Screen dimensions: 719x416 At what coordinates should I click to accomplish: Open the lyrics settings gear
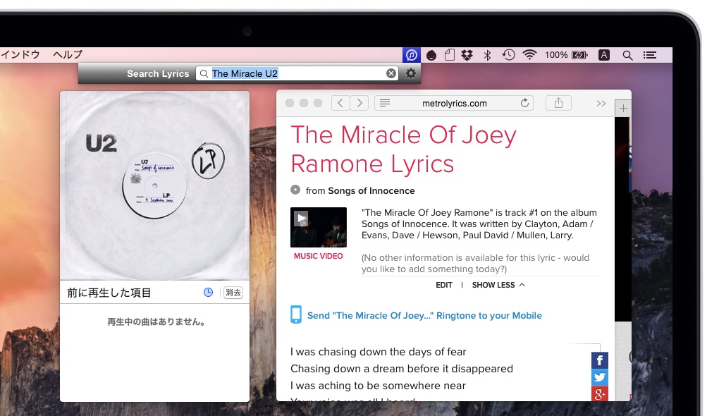(411, 73)
